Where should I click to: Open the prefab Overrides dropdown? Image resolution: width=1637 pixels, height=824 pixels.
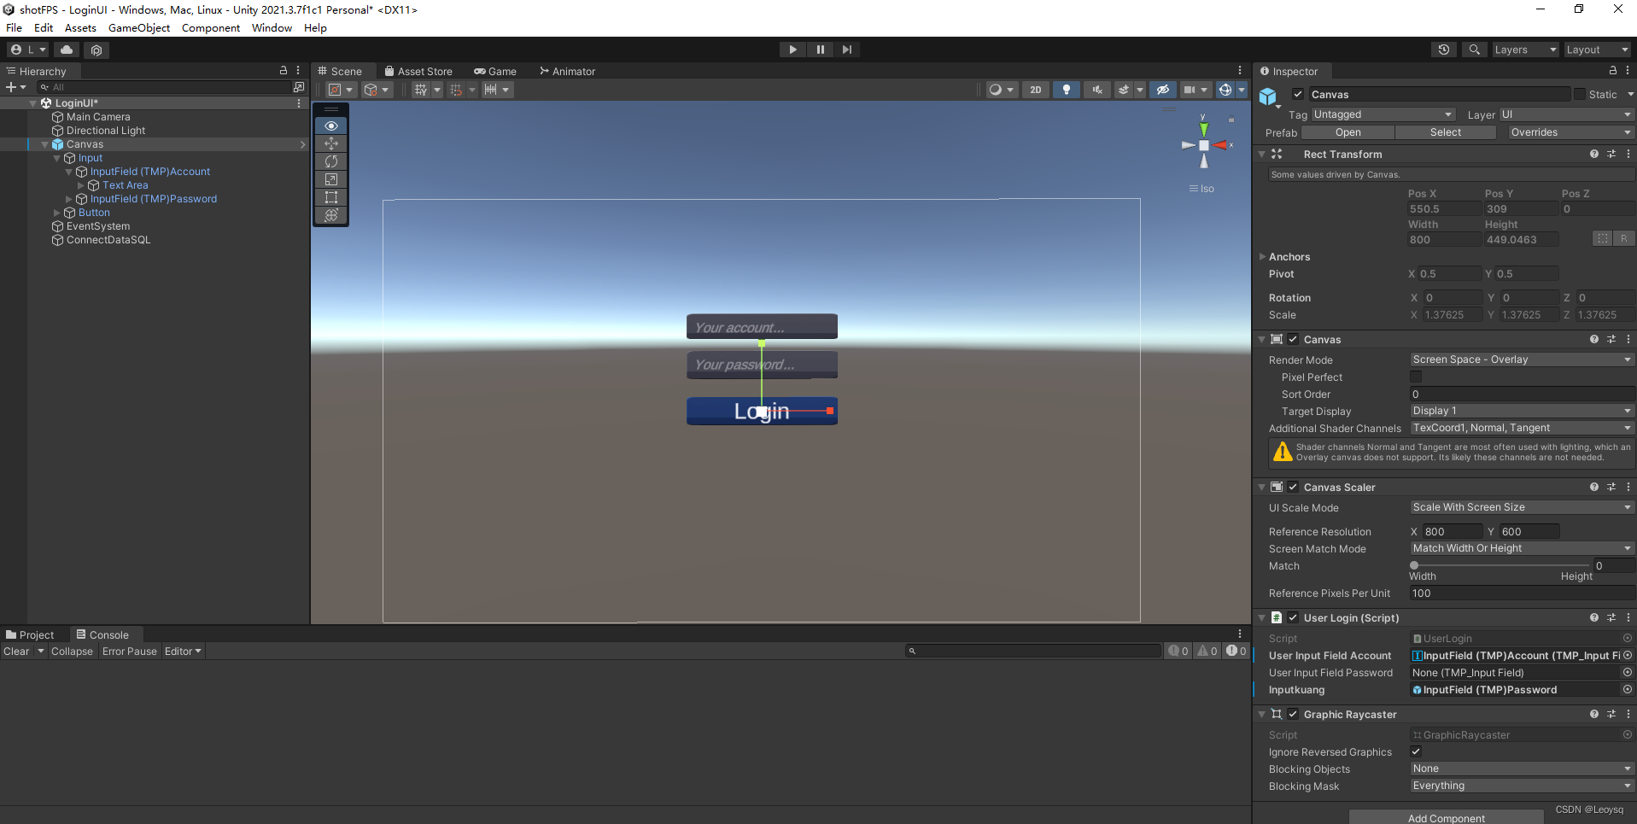click(x=1570, y=132)
